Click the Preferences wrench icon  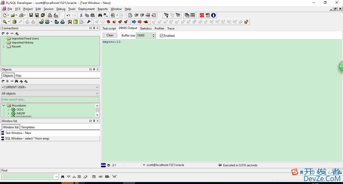tap(89, 22)
